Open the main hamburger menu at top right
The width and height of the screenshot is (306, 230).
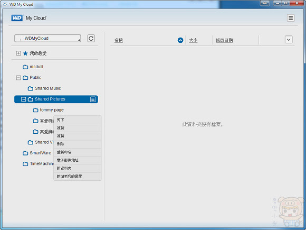pyautogui.click(x=291, y=18)
